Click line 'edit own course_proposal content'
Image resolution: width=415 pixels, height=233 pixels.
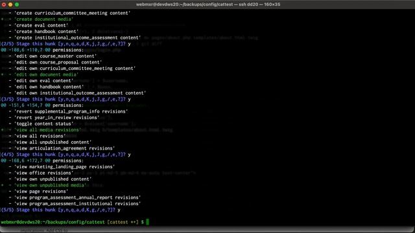55,62
